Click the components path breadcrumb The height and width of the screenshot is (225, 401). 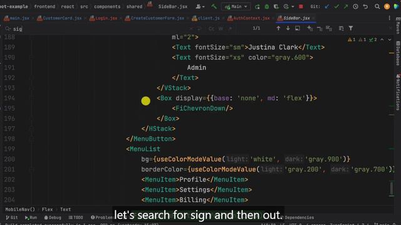pos(107,7)
